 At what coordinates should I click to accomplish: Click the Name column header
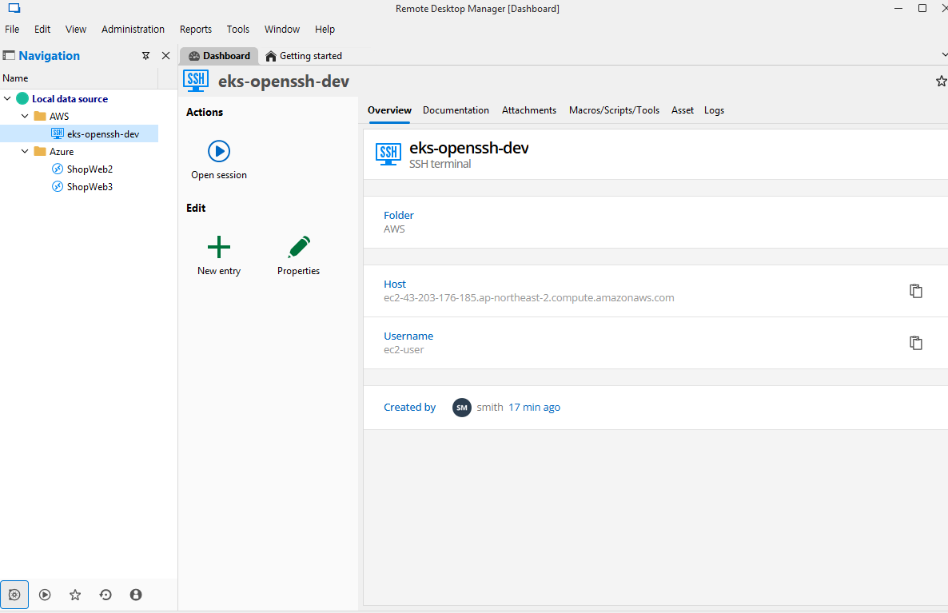click(78, 78)
